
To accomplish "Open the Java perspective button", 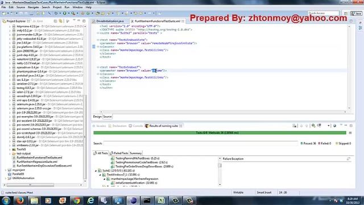I will [357, 14].
